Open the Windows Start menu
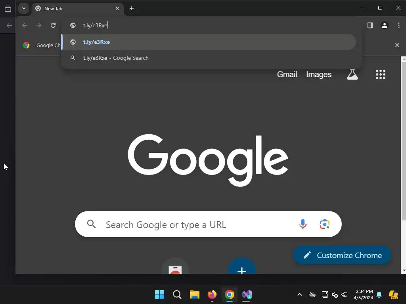406x304 pixels. (x=159, y=294)
